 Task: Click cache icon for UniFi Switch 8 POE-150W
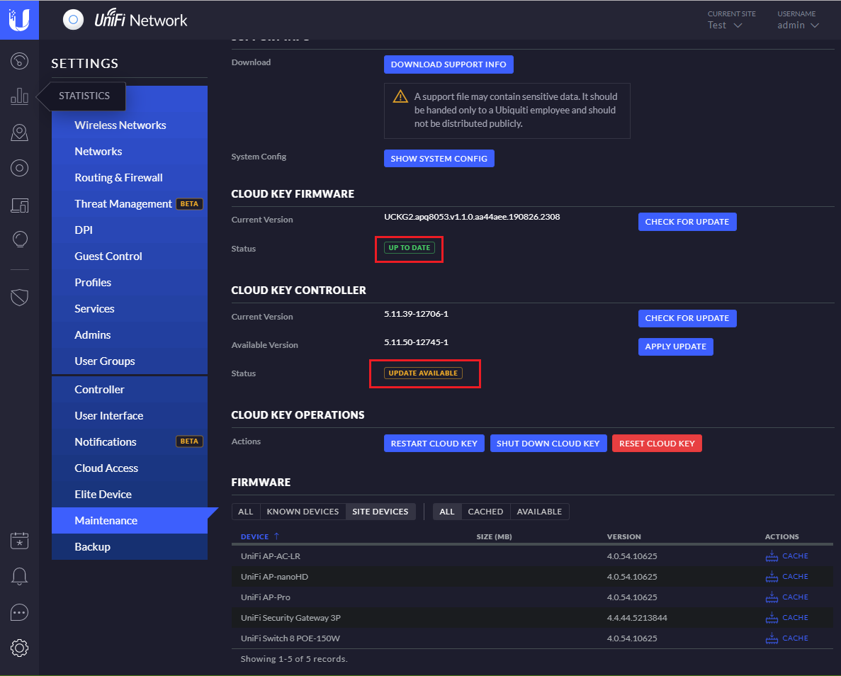[x=772, y=638]
